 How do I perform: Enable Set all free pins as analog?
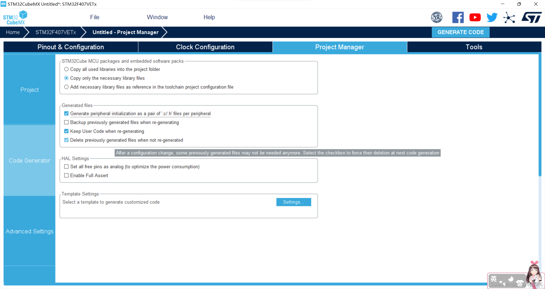coord(66,167)
